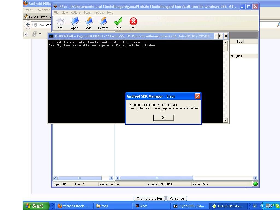Click the Firefox URL address field
The image size is (280, 210).
pos(43,25)
